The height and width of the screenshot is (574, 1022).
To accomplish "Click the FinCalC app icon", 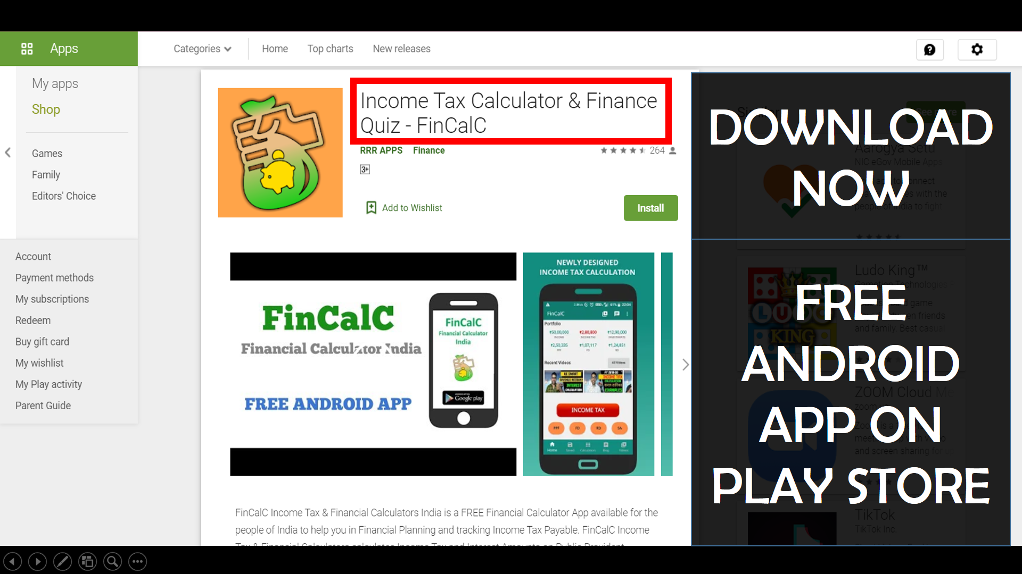I will 280,152.
